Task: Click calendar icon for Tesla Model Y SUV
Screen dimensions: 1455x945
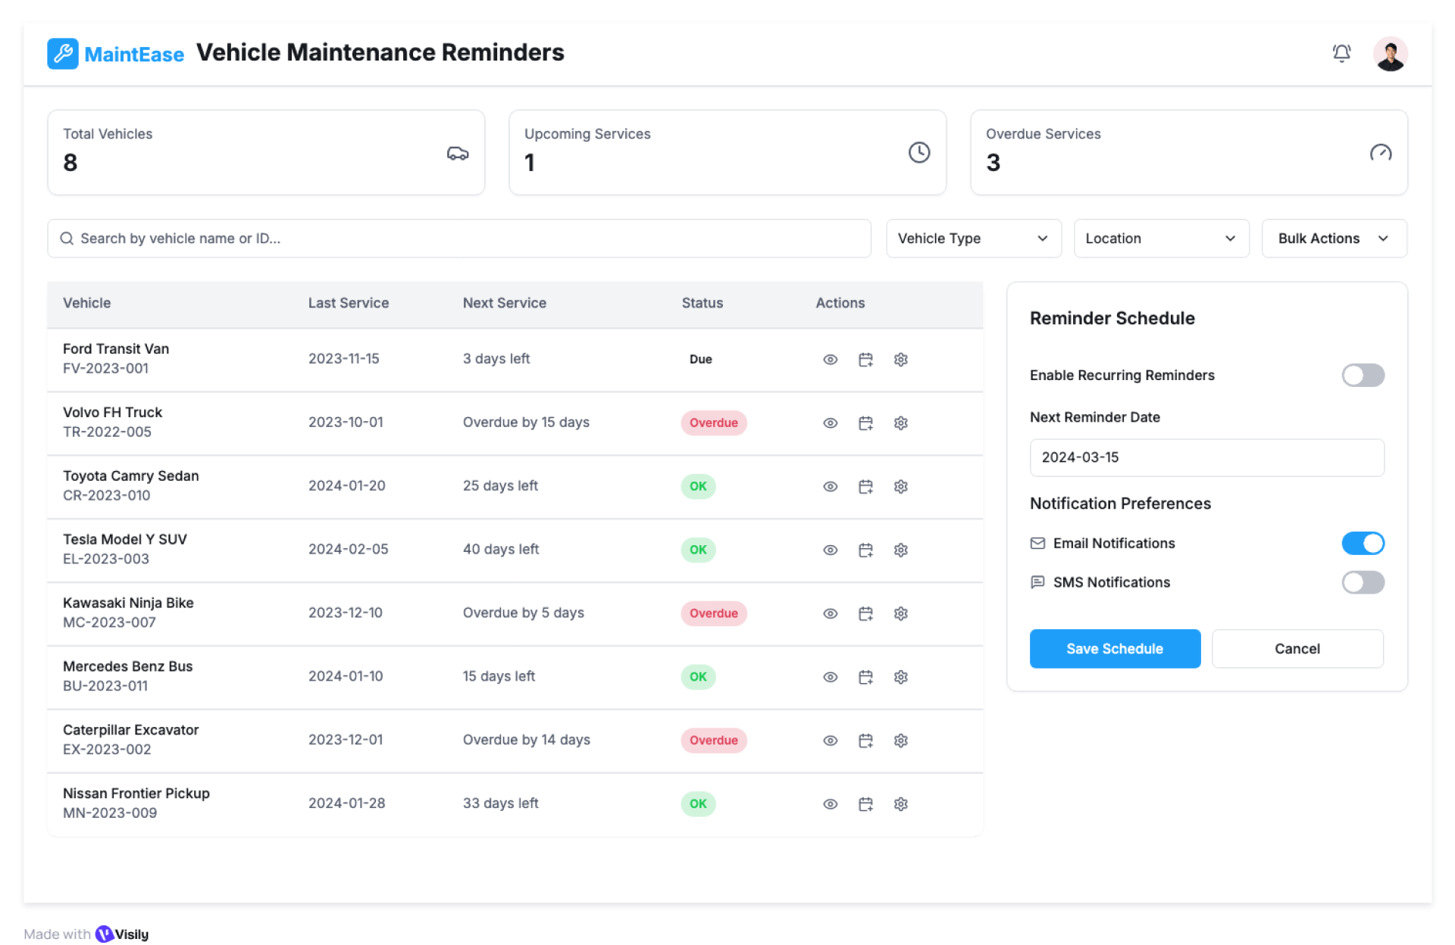Action: coord(865,550)
